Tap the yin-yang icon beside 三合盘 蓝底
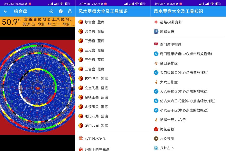The height and width of the screenshot is (151, 226). pyautogui.click(x=81, y=60)
